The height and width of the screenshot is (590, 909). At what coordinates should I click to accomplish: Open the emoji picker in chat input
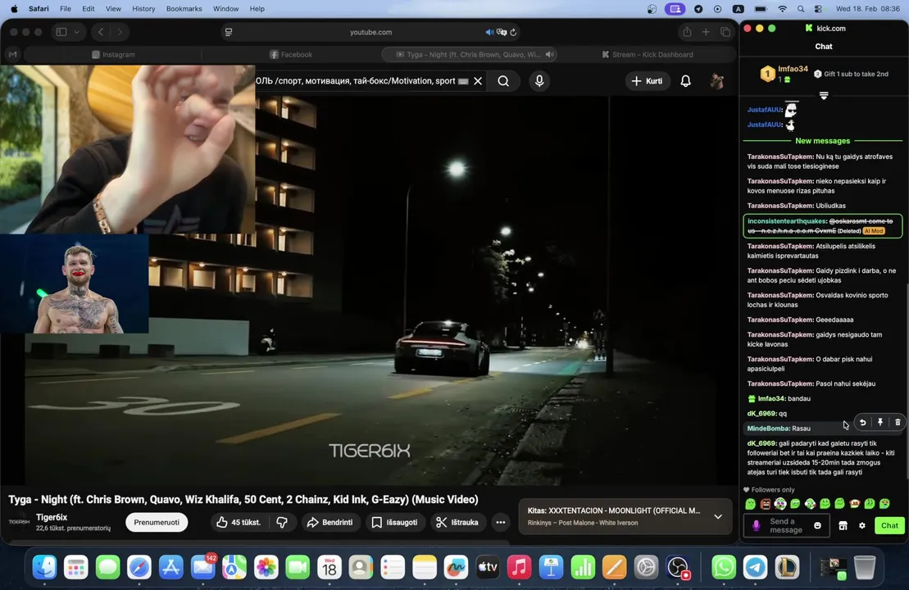pos(817,525)
